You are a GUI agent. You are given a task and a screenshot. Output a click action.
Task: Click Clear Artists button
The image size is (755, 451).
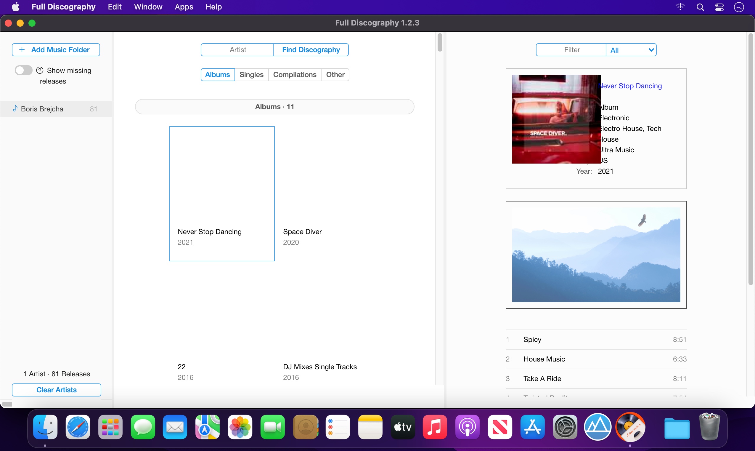(x=57, y=390)
